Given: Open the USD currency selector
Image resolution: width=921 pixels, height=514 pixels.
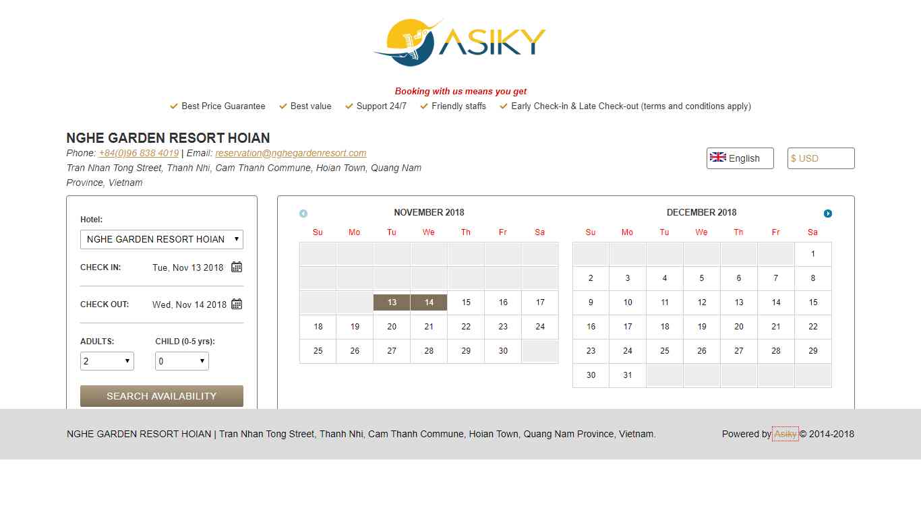Looking at the screenshot, I should (821, 158).
